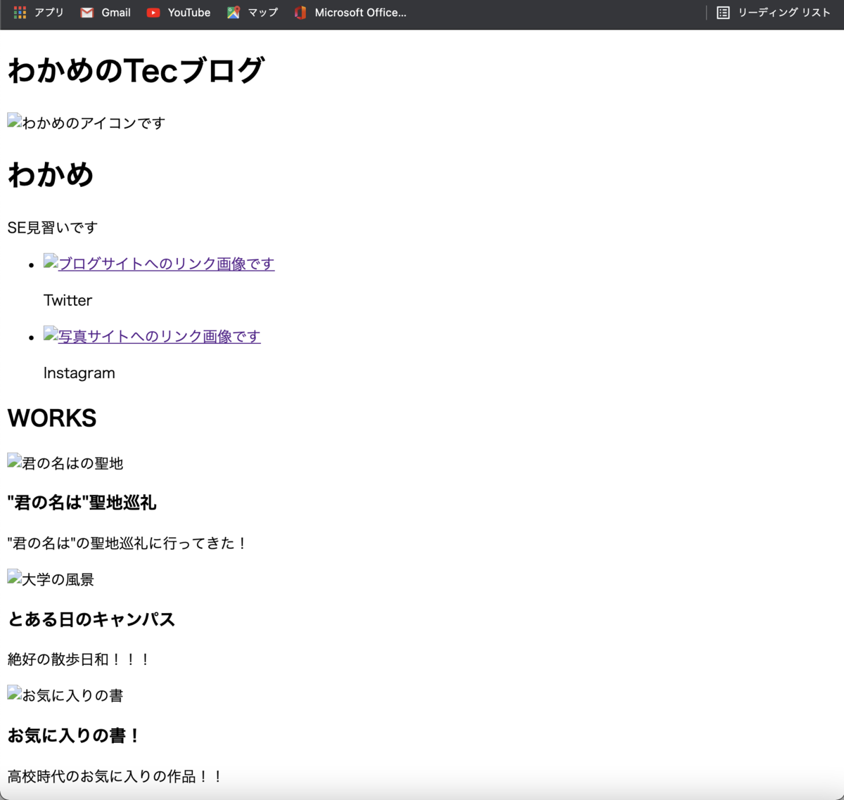844x800 pixels.
Task: Click the アプリ bookmark label
Action: [x=49, y=13]
